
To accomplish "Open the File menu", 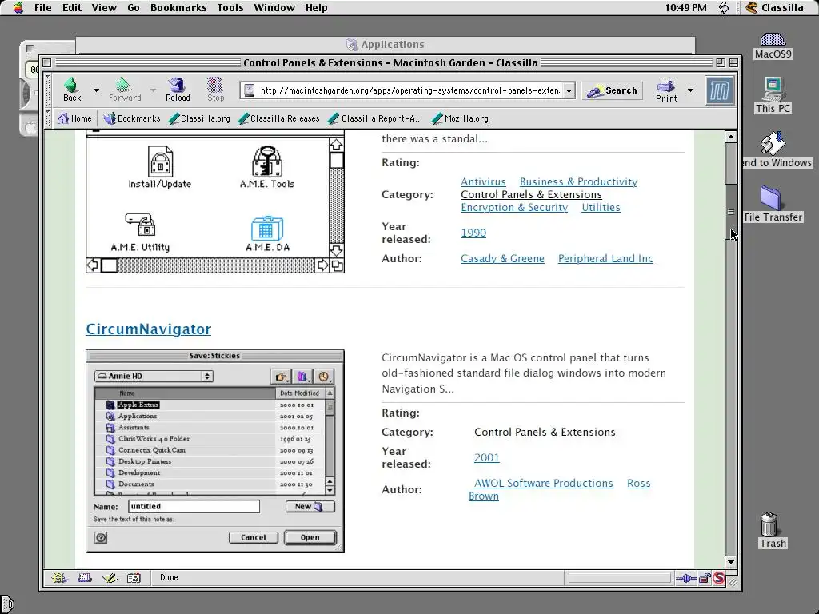I will click(43, 7).
